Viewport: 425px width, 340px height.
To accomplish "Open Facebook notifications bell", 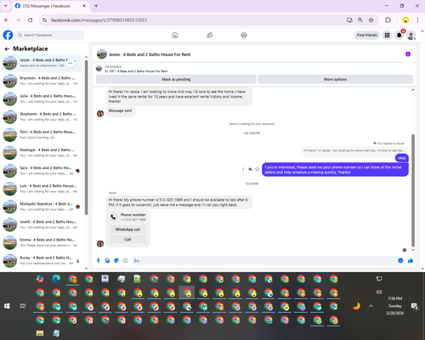I will [x=399, y=35].
